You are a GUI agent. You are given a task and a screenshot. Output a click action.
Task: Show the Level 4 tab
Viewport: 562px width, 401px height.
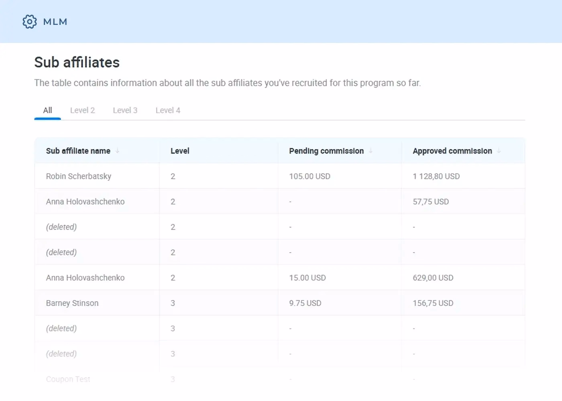168,110
